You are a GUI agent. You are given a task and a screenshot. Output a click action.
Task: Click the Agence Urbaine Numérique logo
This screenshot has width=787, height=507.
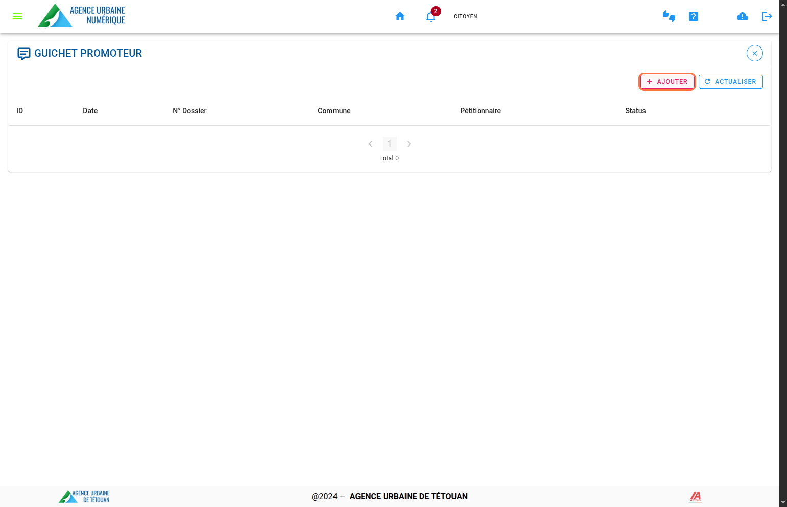click(x=82, y=15)
